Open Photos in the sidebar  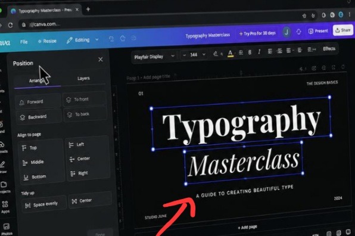click(7, 229)
